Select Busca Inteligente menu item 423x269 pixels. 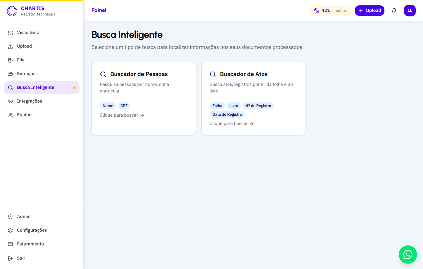click(x=42, y=88)
